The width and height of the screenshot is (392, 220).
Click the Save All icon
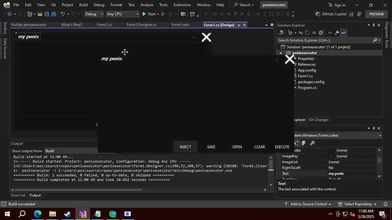click(x=53, y=14)
